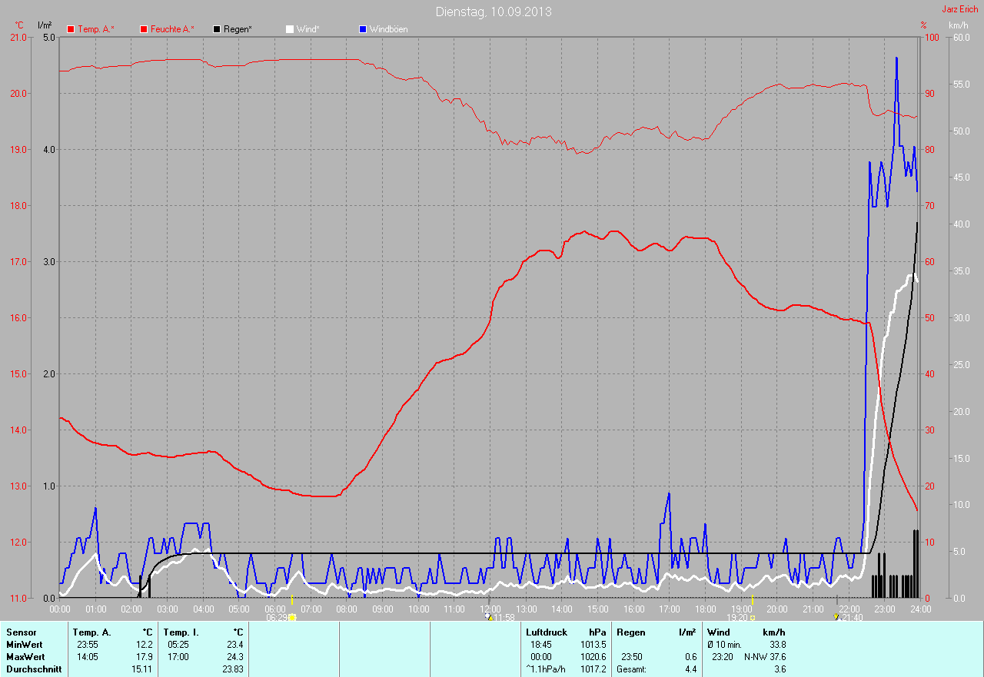Click the Regen header in the bottom table
This screenshot has height=677, width=984.
(x=632, y=632)
